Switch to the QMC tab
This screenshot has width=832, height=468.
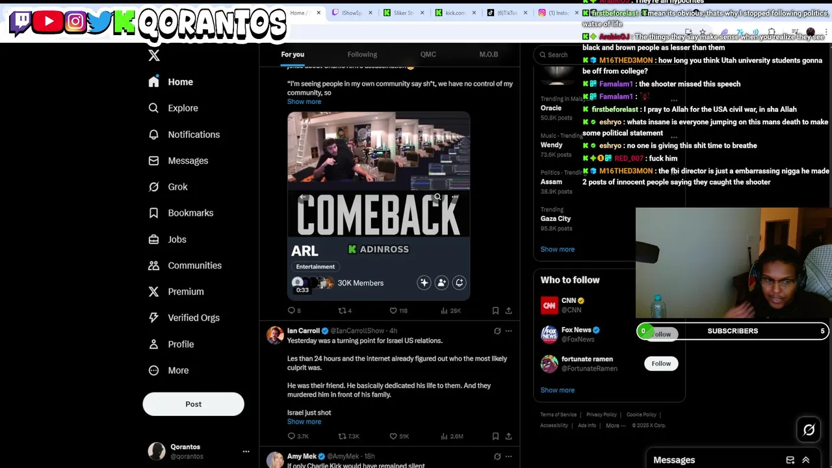(428, 55)
